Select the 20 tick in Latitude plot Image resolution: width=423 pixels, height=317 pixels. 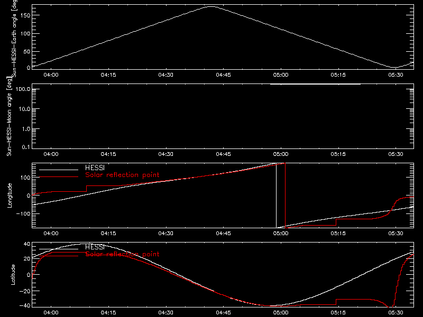tap(27, 259)
